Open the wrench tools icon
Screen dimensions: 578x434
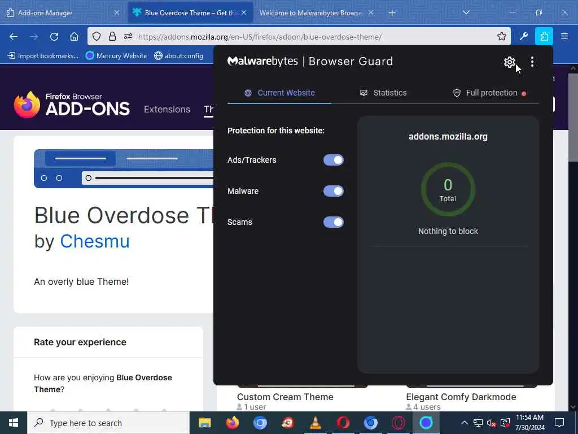pyautogui.click(x=523, y=36)
